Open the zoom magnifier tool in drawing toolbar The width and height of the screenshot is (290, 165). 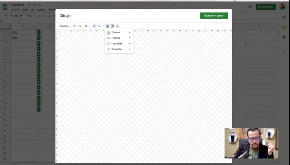coord(86,26)
